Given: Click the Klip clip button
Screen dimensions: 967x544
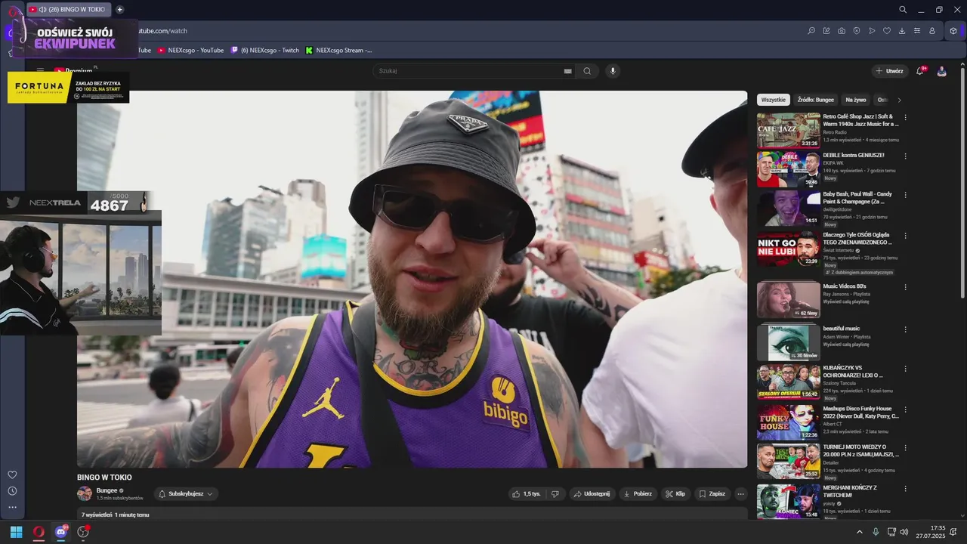Looking at the screenshot, I should [x=675, y=494].
